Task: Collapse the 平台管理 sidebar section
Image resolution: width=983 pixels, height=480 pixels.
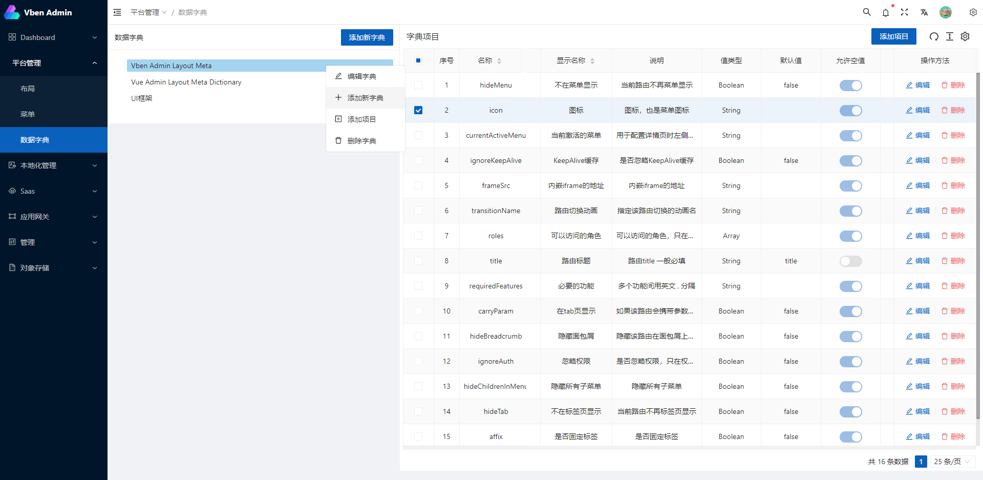Action: pos(53,62)
